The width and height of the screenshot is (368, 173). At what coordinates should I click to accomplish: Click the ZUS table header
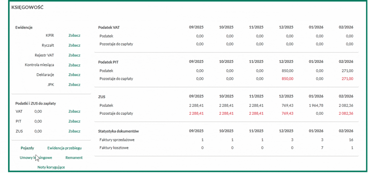coord(102,97)
